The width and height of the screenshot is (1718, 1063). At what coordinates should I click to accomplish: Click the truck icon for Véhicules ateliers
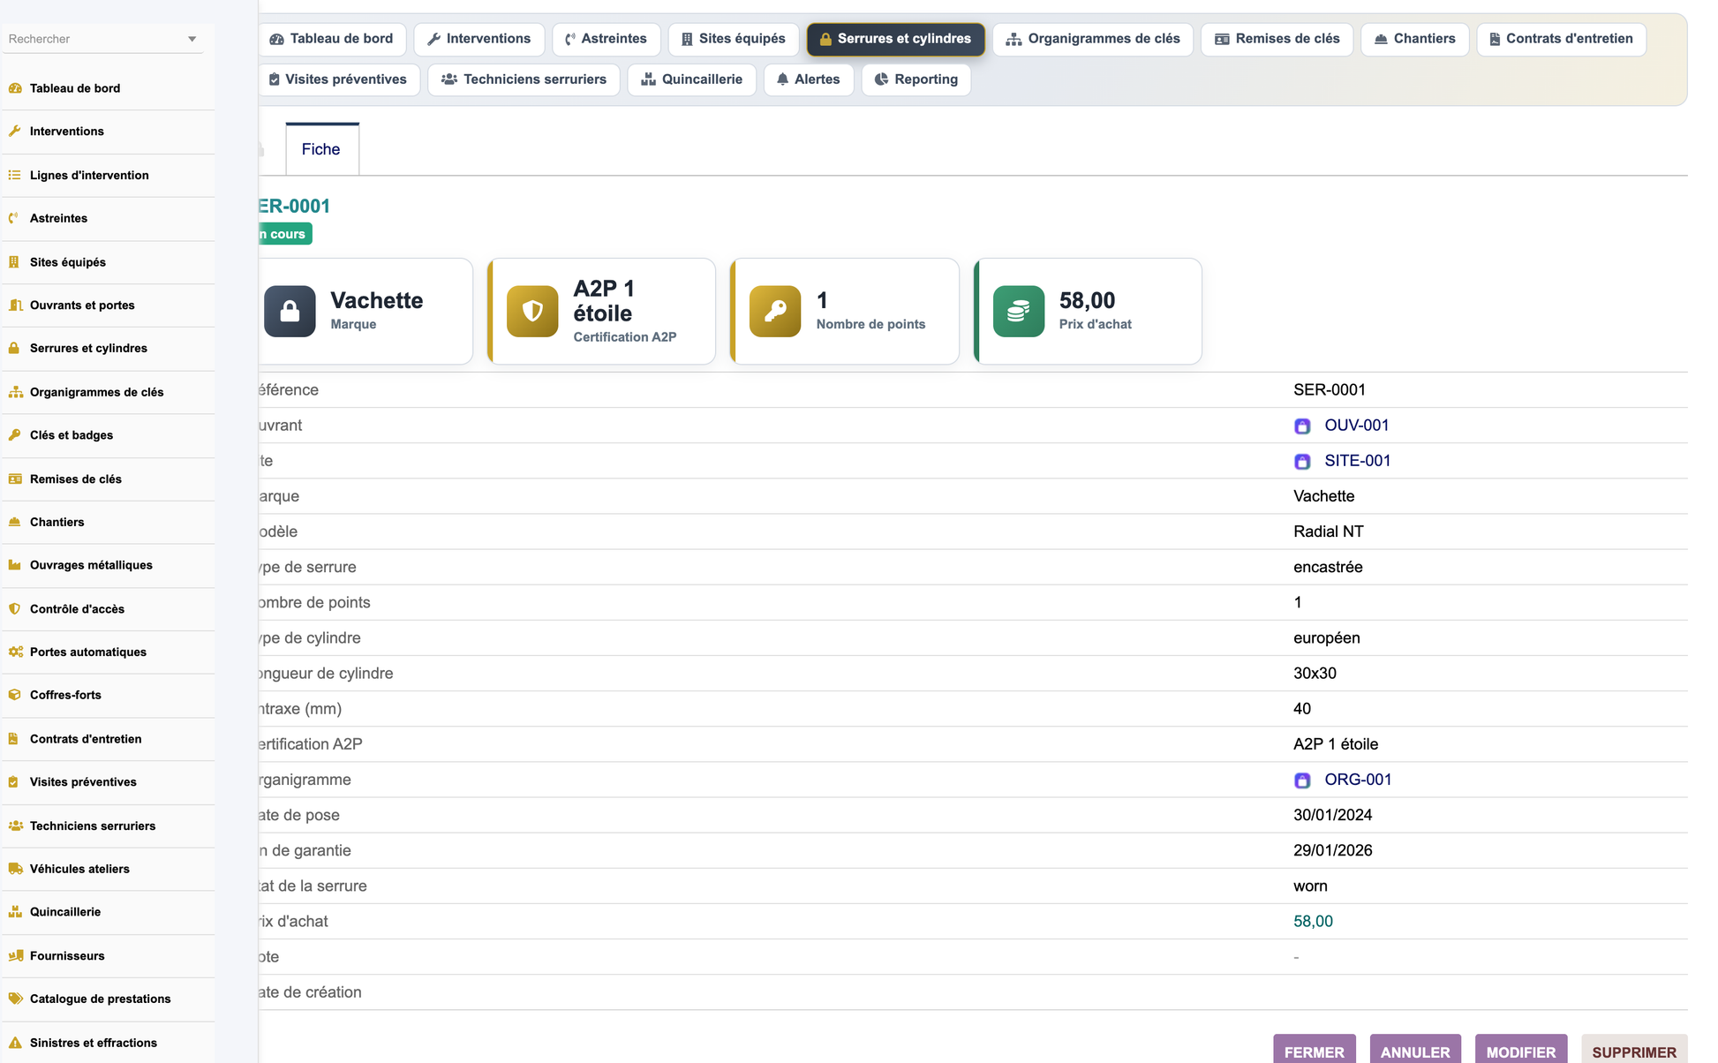(x=15, y=869)
